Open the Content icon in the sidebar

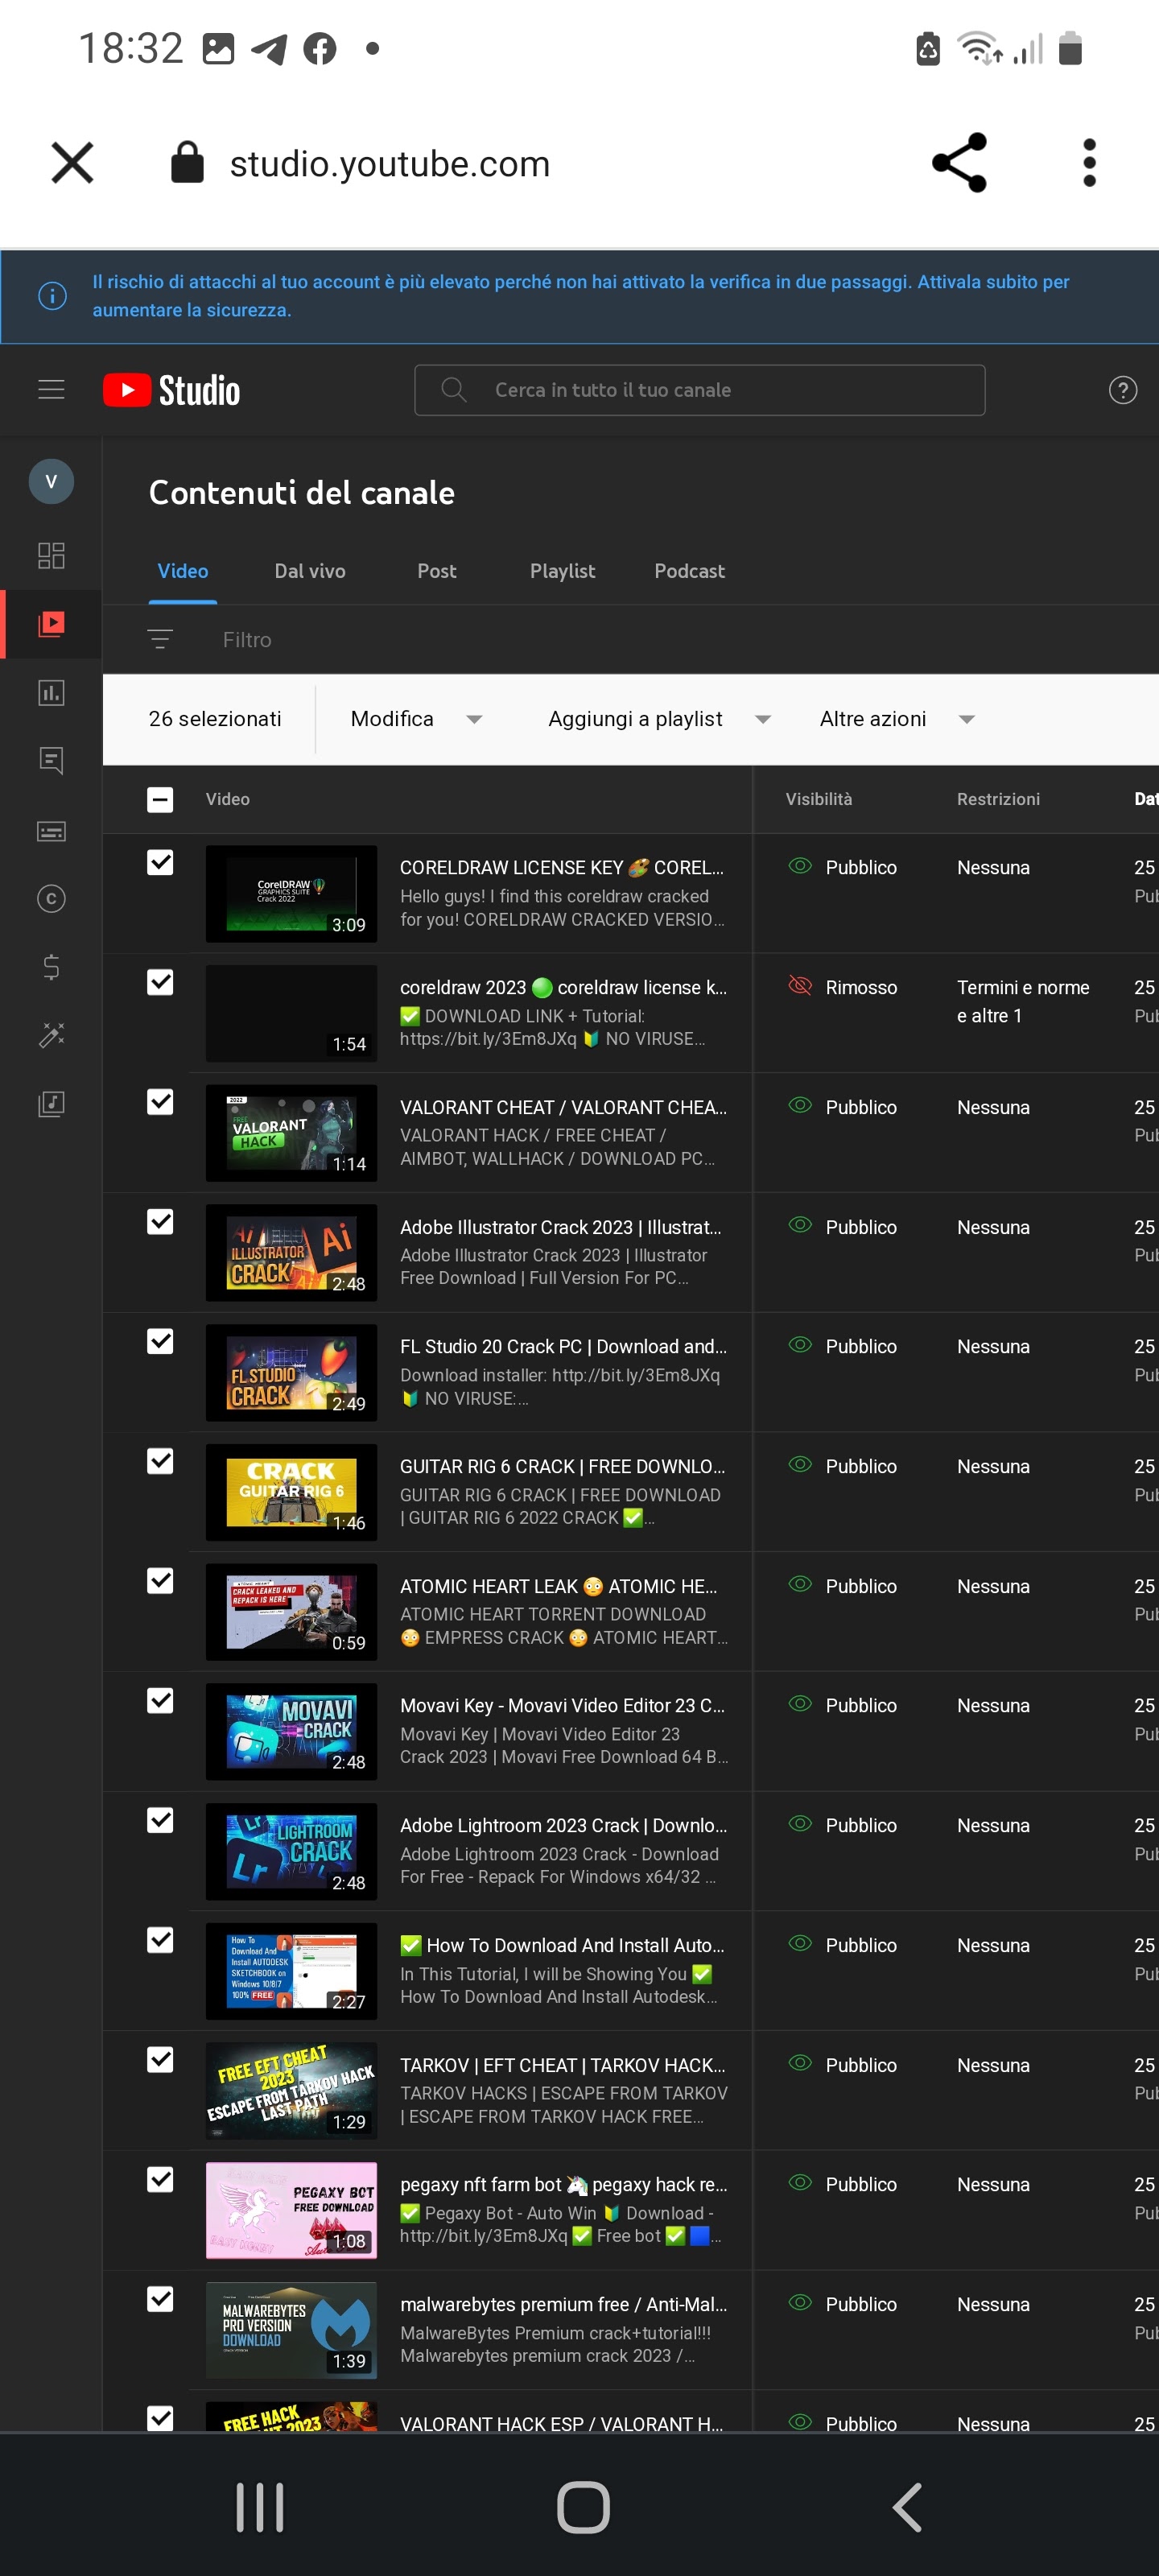pos(51,624)
